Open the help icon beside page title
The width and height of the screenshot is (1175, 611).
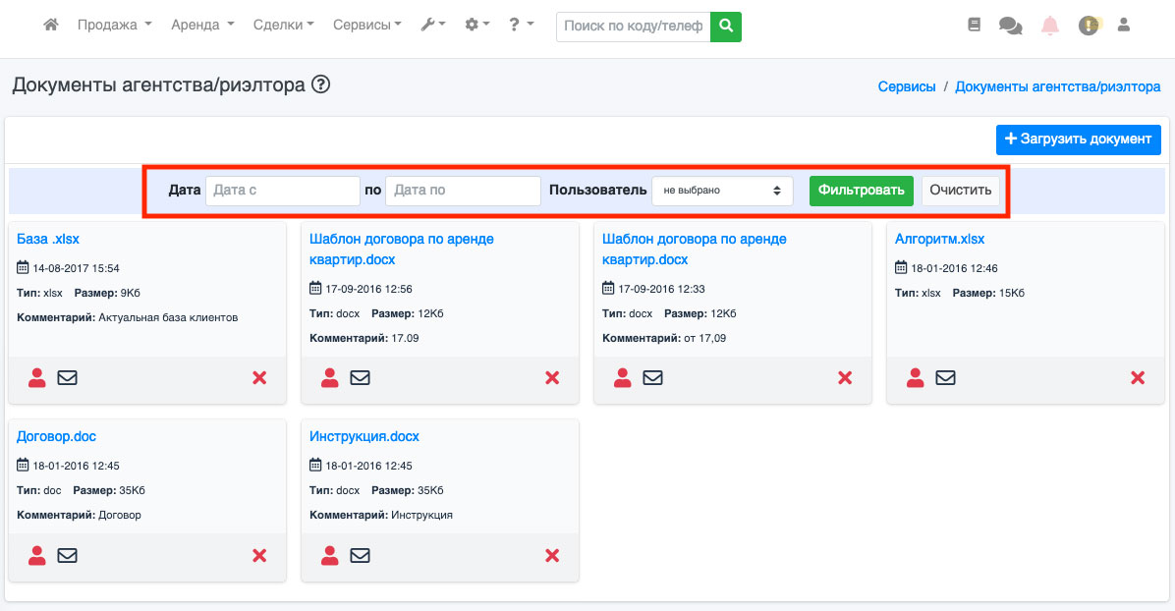coord(320,85)
